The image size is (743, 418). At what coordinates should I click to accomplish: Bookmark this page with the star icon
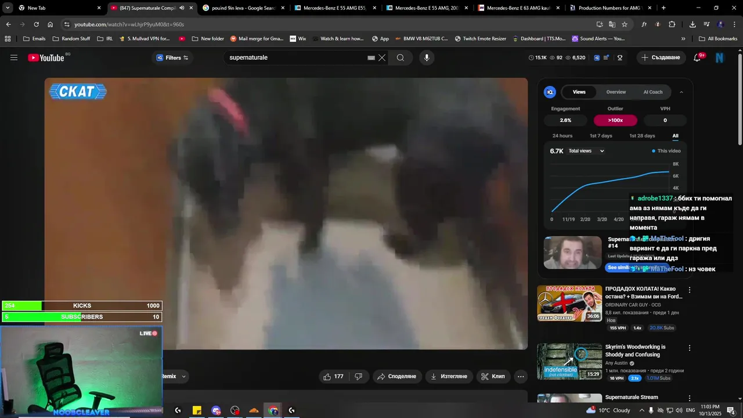625,24
